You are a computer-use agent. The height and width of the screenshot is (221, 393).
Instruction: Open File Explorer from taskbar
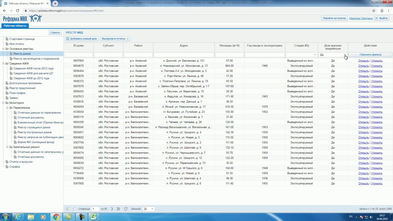pyautogui.click(x=31, y=217)
